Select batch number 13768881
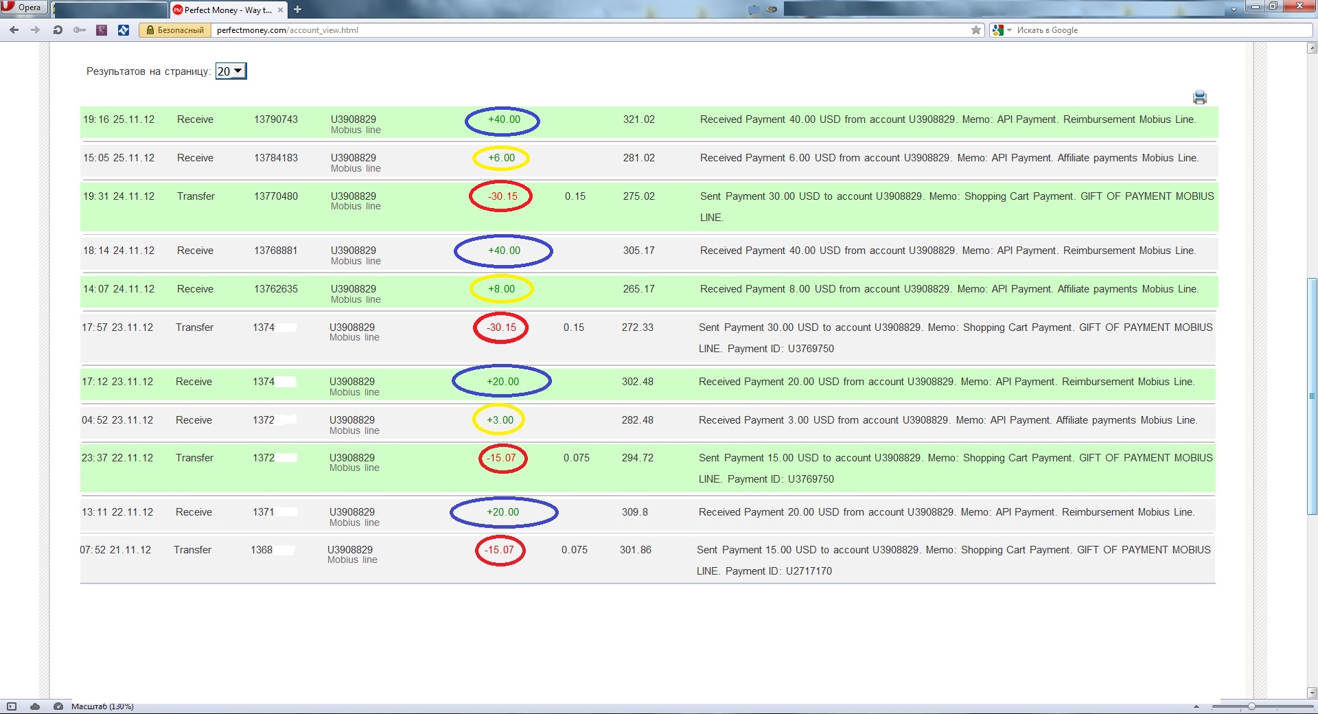Viewport: 1318px width, 714px height. coord(276,251)
